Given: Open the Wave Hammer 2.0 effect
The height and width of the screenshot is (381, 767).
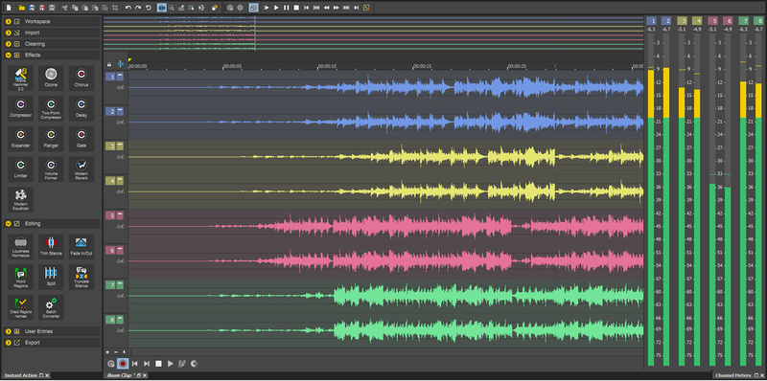Looking at the screenshot, I should pyautogui.click(x=21, y=78).
